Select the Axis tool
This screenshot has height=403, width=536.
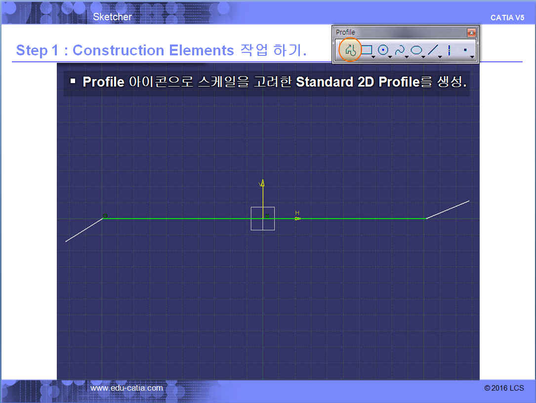449,50
